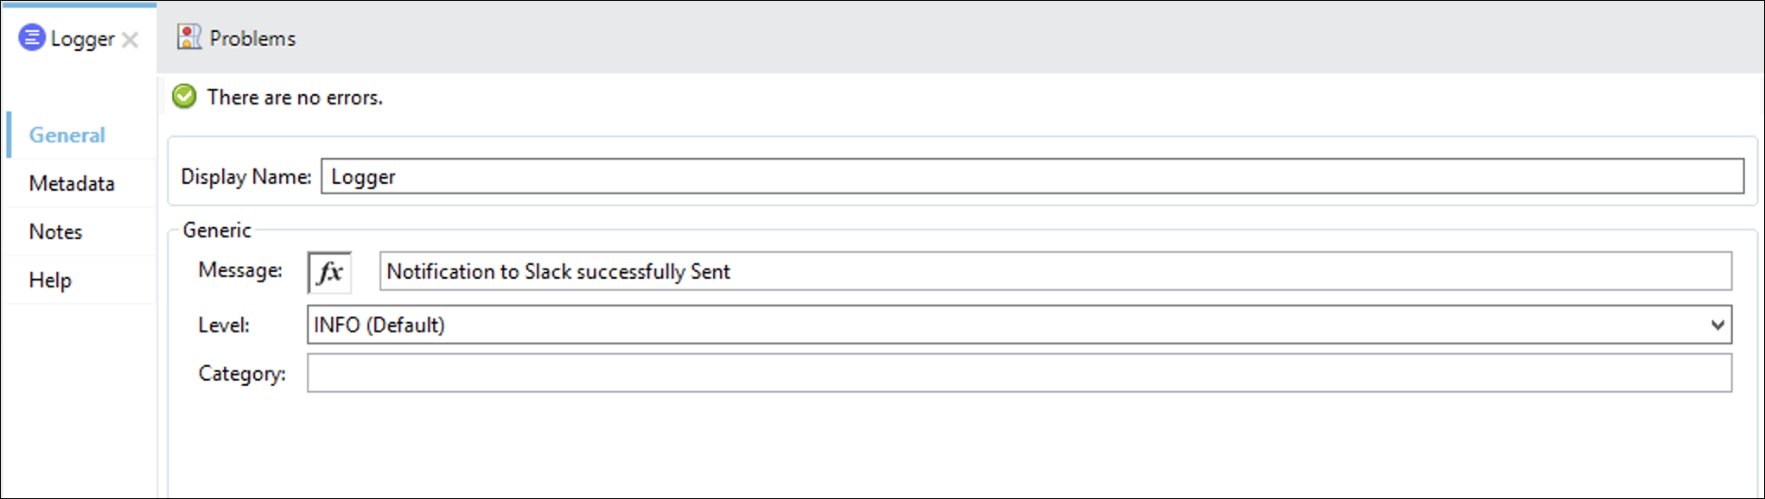This screenshot has height=499, width=1765.
Task: Open the Metadata section
Action: [x=72, y=183]
